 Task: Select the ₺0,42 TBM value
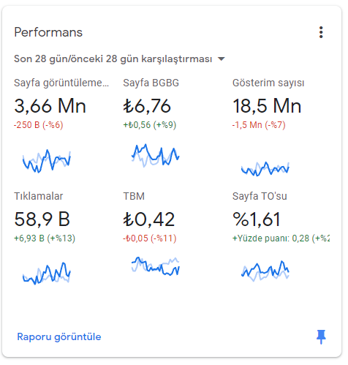tap(149, 219)
